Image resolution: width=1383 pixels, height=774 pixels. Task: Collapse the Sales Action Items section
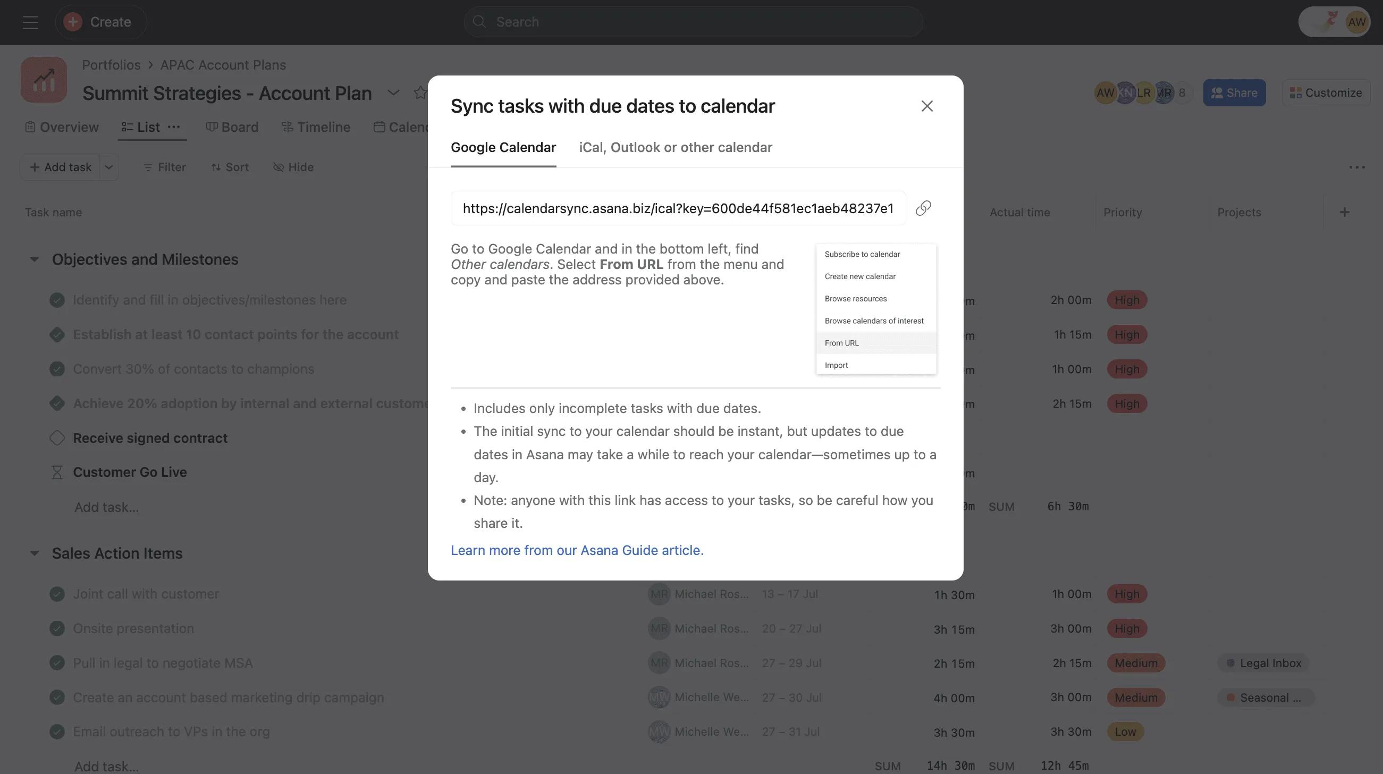point(34,553)
